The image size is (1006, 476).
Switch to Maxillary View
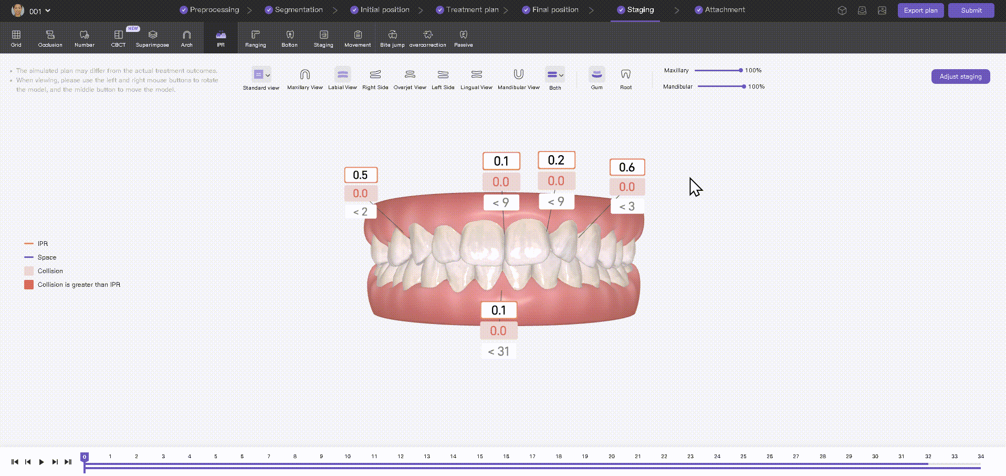305,79
